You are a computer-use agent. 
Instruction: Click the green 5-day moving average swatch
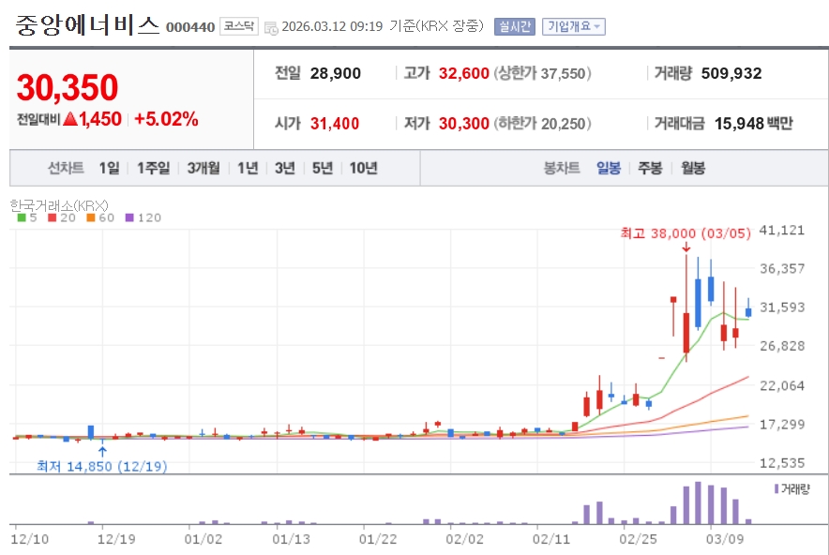[x=22, y=217]
